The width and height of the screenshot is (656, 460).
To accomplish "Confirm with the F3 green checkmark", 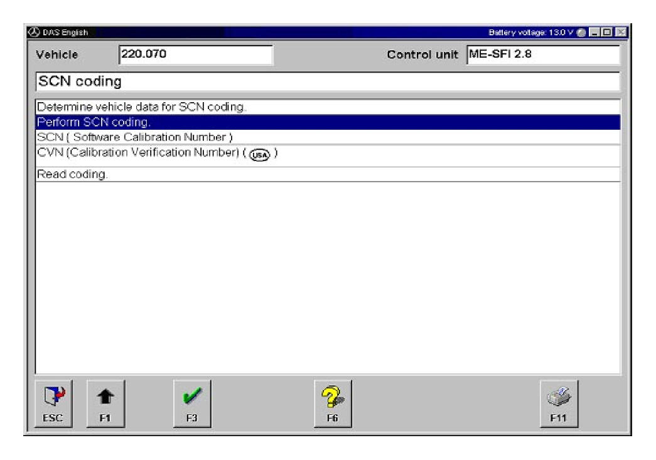I will [191, 403].
